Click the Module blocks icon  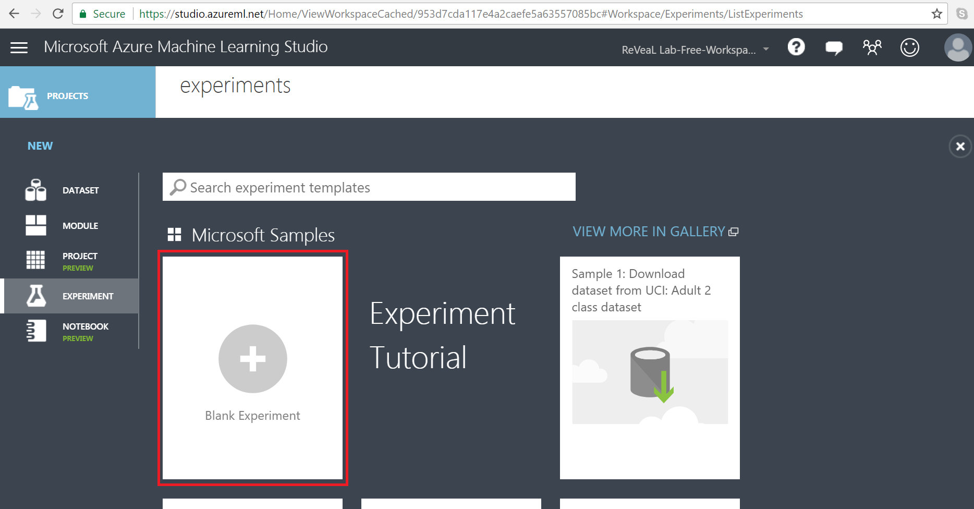pyautogui.click(x=36, y=225)
